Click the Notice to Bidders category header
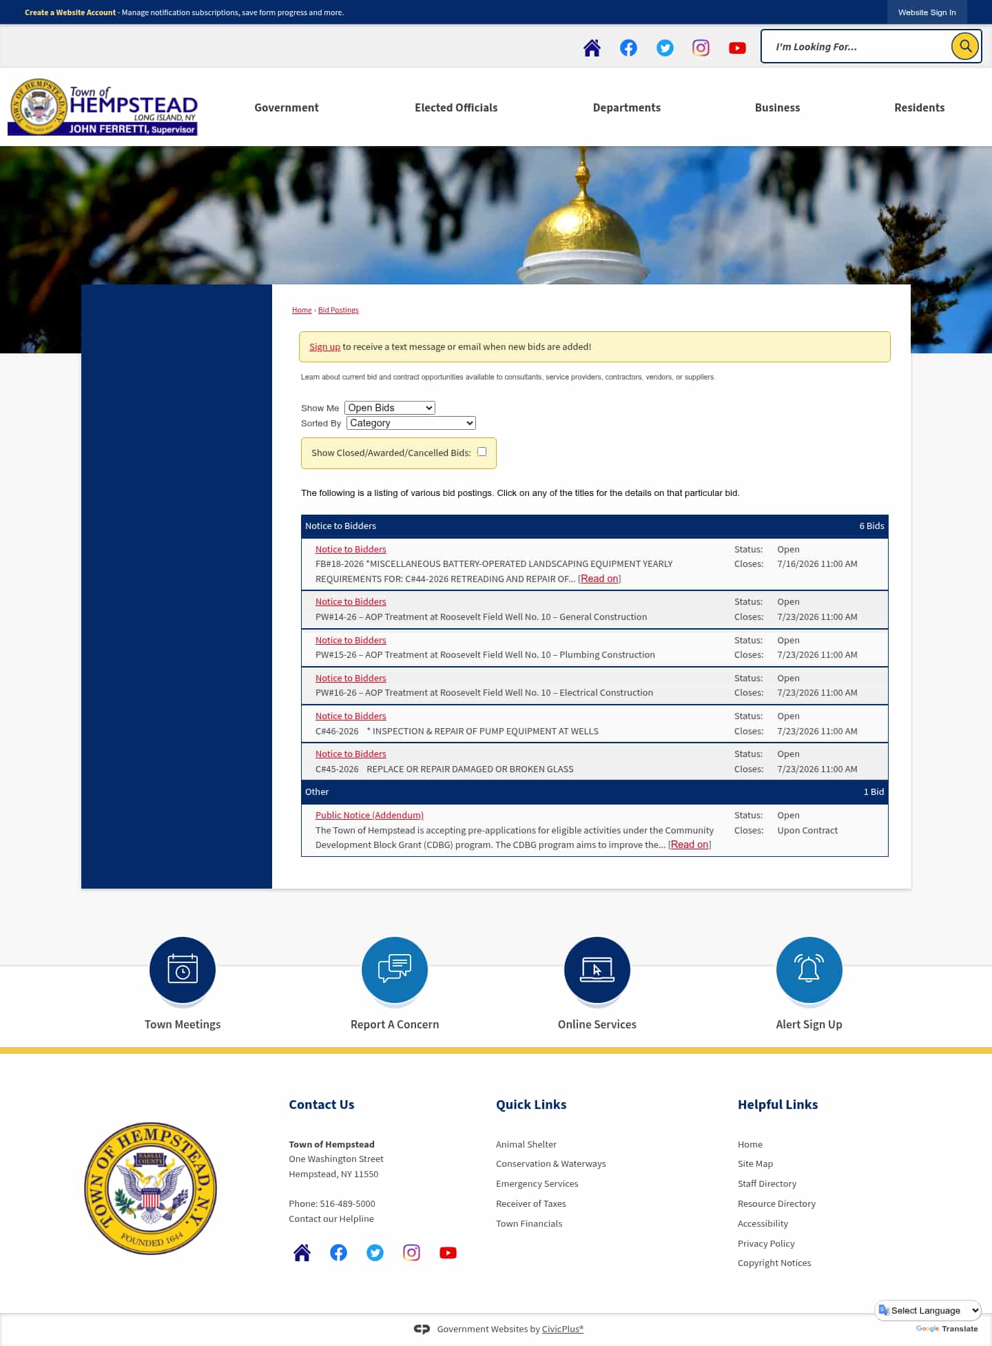 (x=595, y=526)
